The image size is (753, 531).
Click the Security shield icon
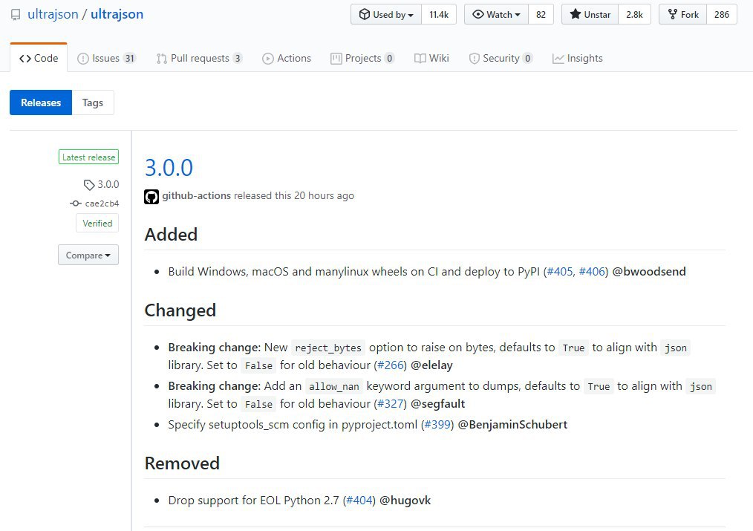tap(475, 59)
